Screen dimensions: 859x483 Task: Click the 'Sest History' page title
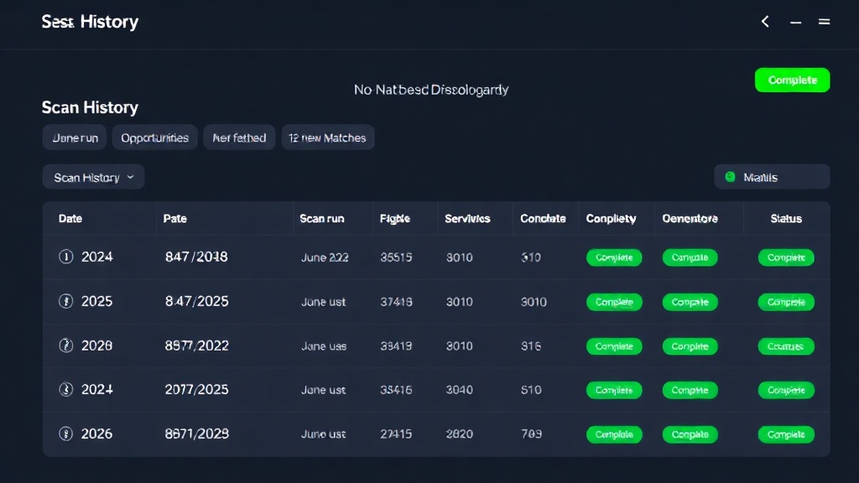coord(90,22)
